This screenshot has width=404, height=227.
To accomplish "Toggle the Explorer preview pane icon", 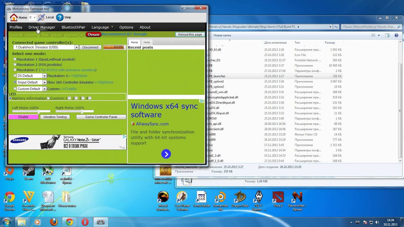I will click(x=387, y=35).
